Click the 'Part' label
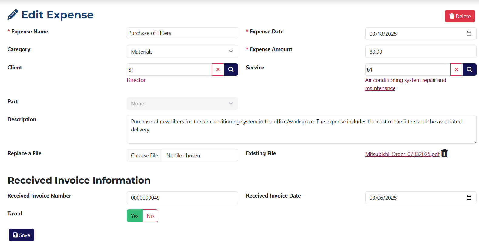Viewport: 479px width, 243px height. click(13, 102)
